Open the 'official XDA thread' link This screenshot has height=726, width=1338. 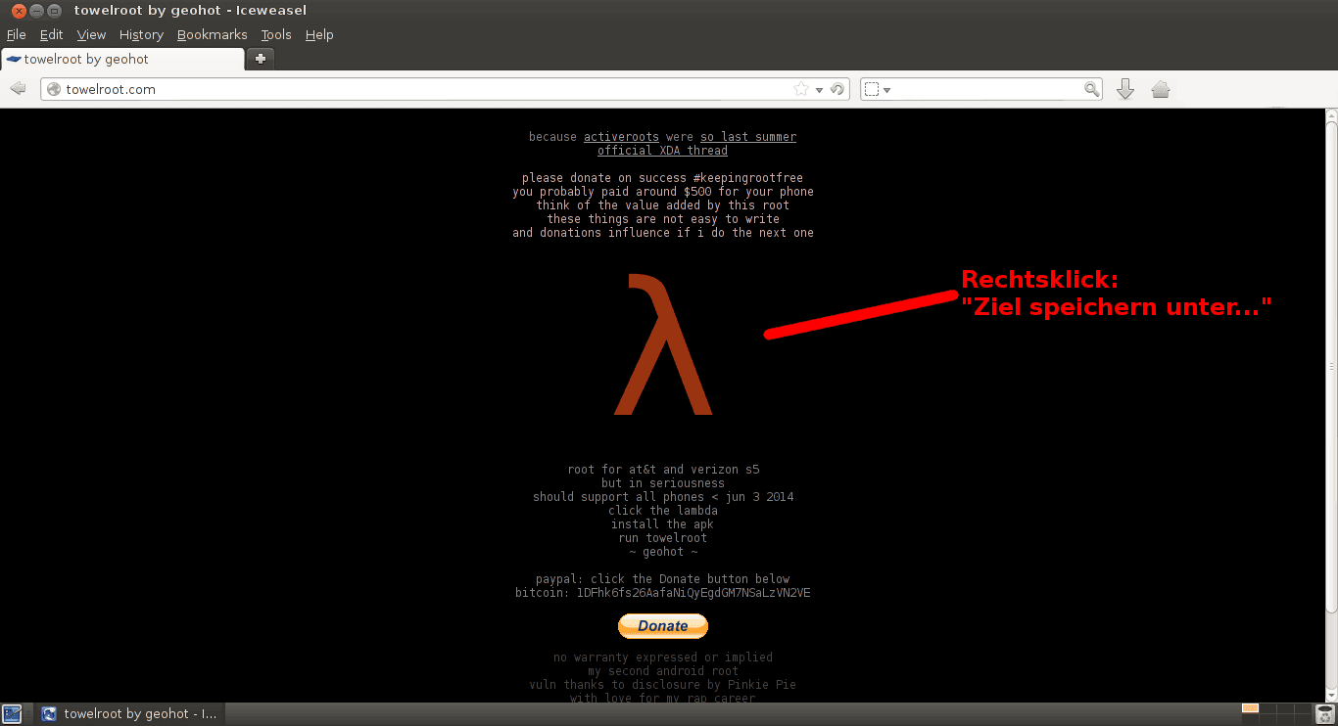[663, 151]
